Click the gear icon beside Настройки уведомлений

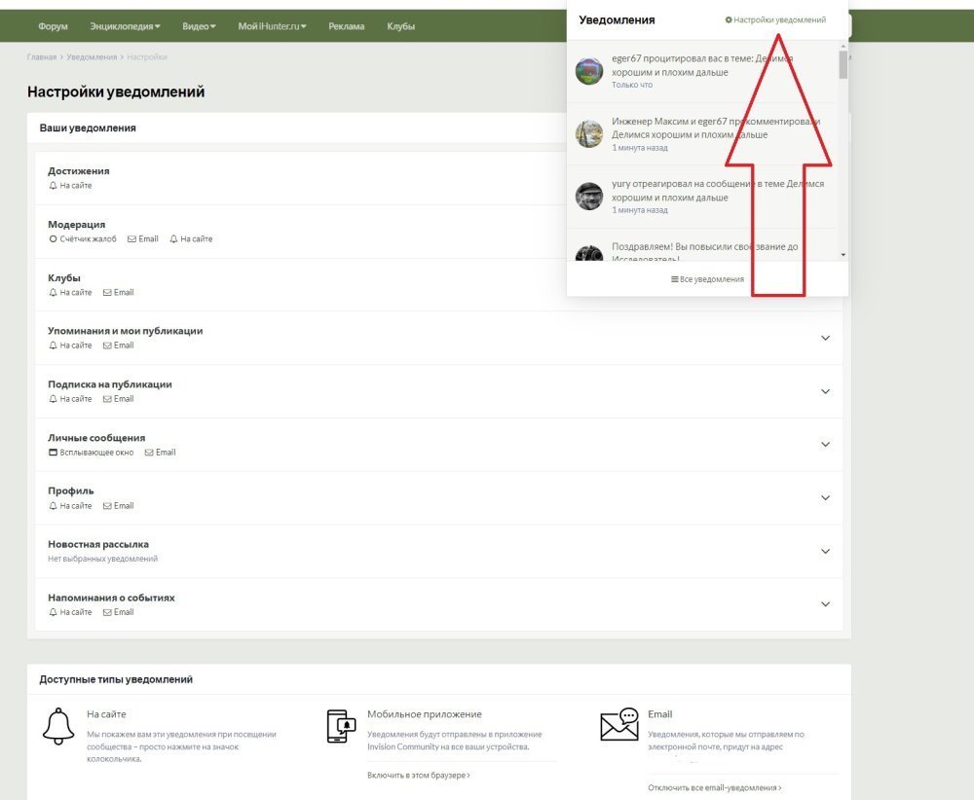(729, 19)
